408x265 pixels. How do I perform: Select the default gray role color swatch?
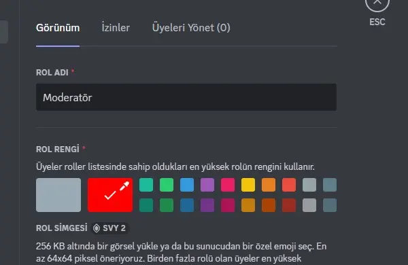(58, 195)
